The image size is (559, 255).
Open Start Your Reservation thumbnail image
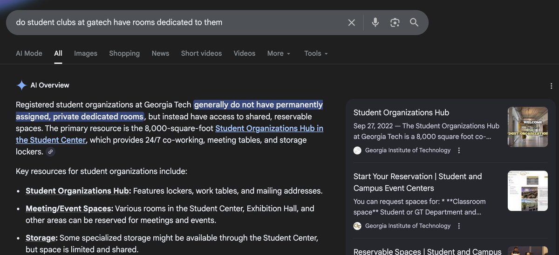pos(528,191)
